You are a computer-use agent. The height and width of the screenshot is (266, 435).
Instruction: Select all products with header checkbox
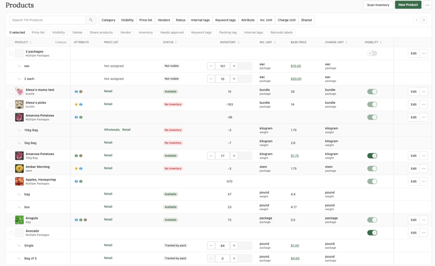(11, 42)
